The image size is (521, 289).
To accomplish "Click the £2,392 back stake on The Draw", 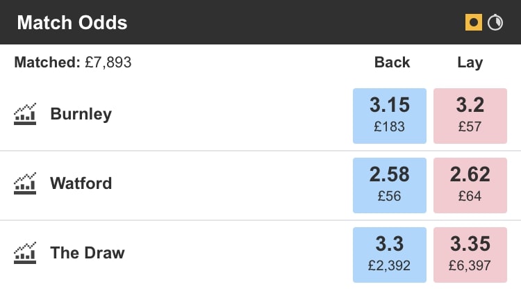I will tap(390, 265).
